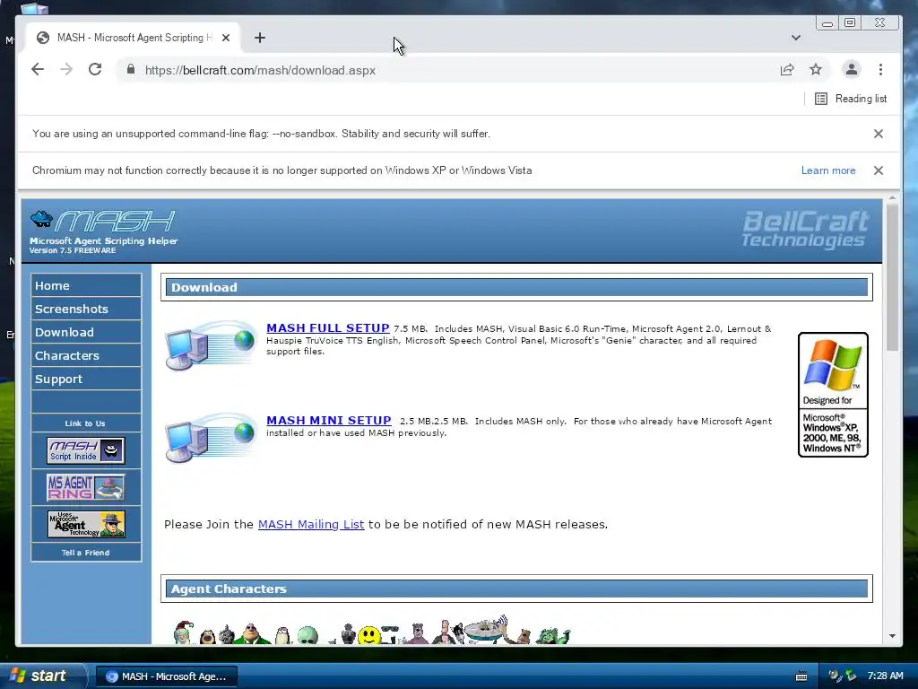Click the Link to Us item

[x=85, y=423]
